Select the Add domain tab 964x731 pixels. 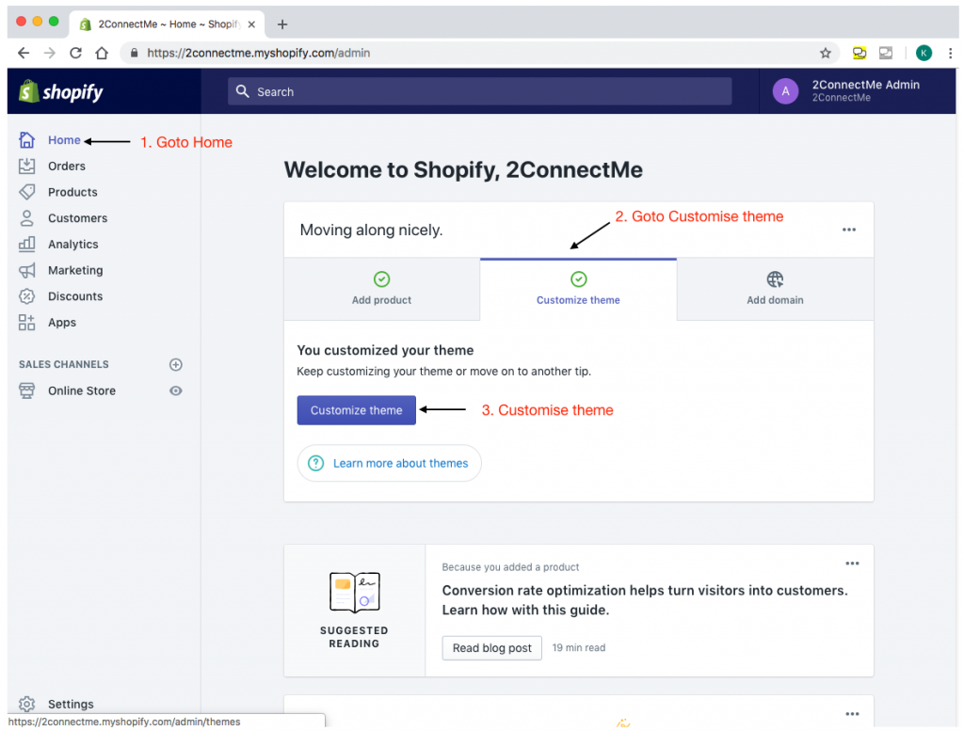click(776, 289)
